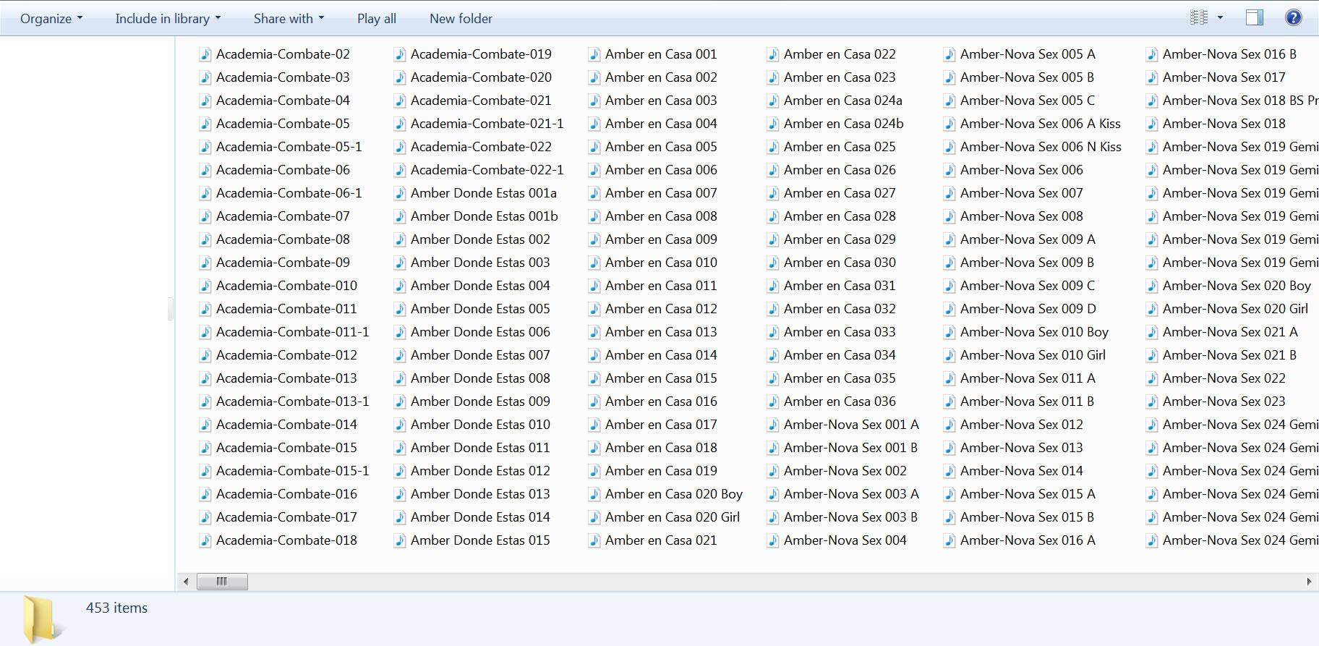The image size is (1319, 646).
Task: Click the music icon of Amber-Nova Sex 016 B
Action: point(1152,54)
